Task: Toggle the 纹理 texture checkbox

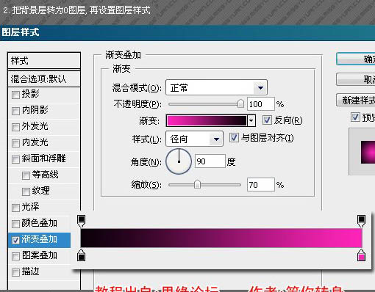Action: tap(26, 191)
